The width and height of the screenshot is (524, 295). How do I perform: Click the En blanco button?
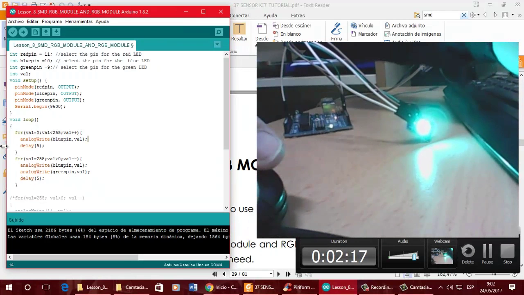click(x=287, y=34)
